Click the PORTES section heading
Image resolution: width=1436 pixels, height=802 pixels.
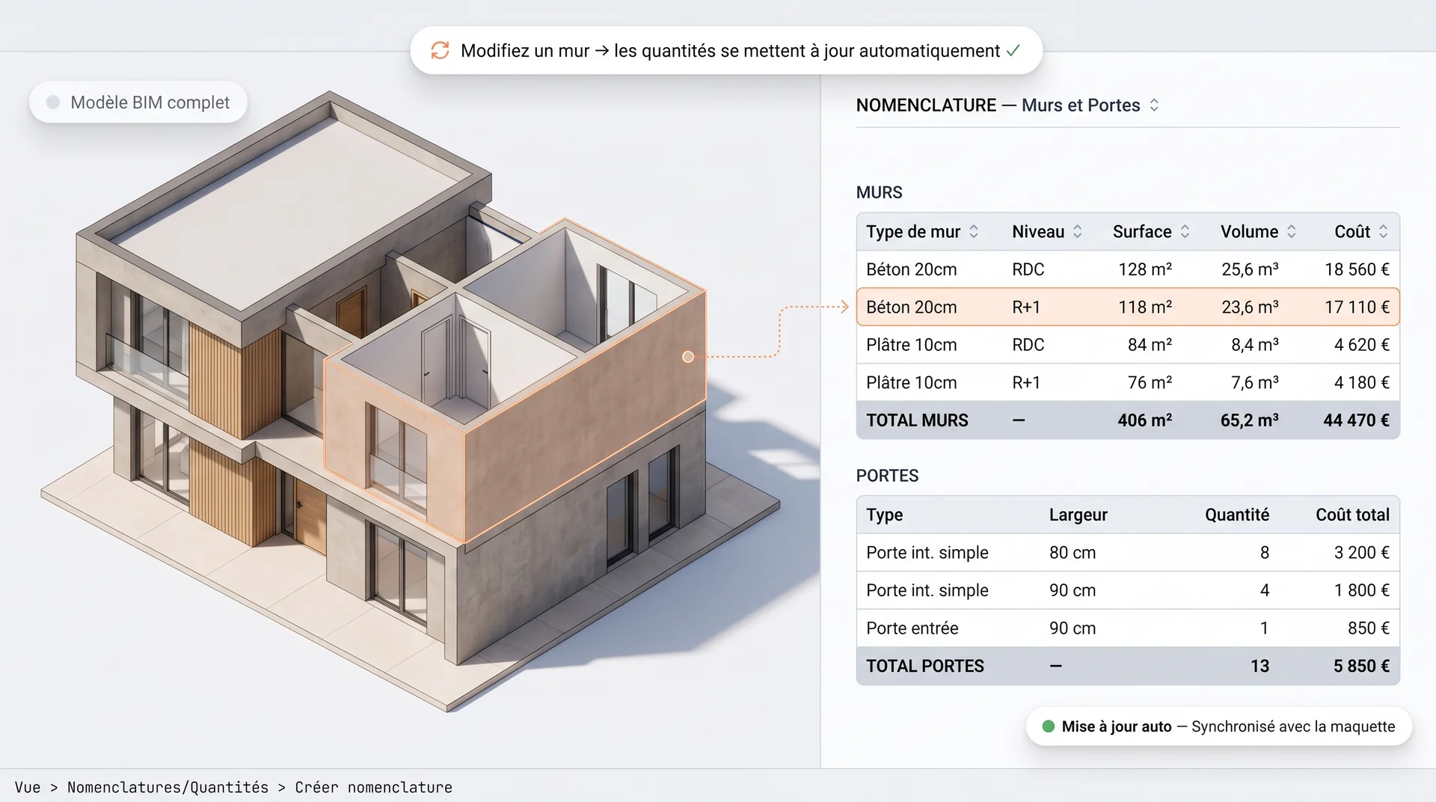[x=887, y=476]
